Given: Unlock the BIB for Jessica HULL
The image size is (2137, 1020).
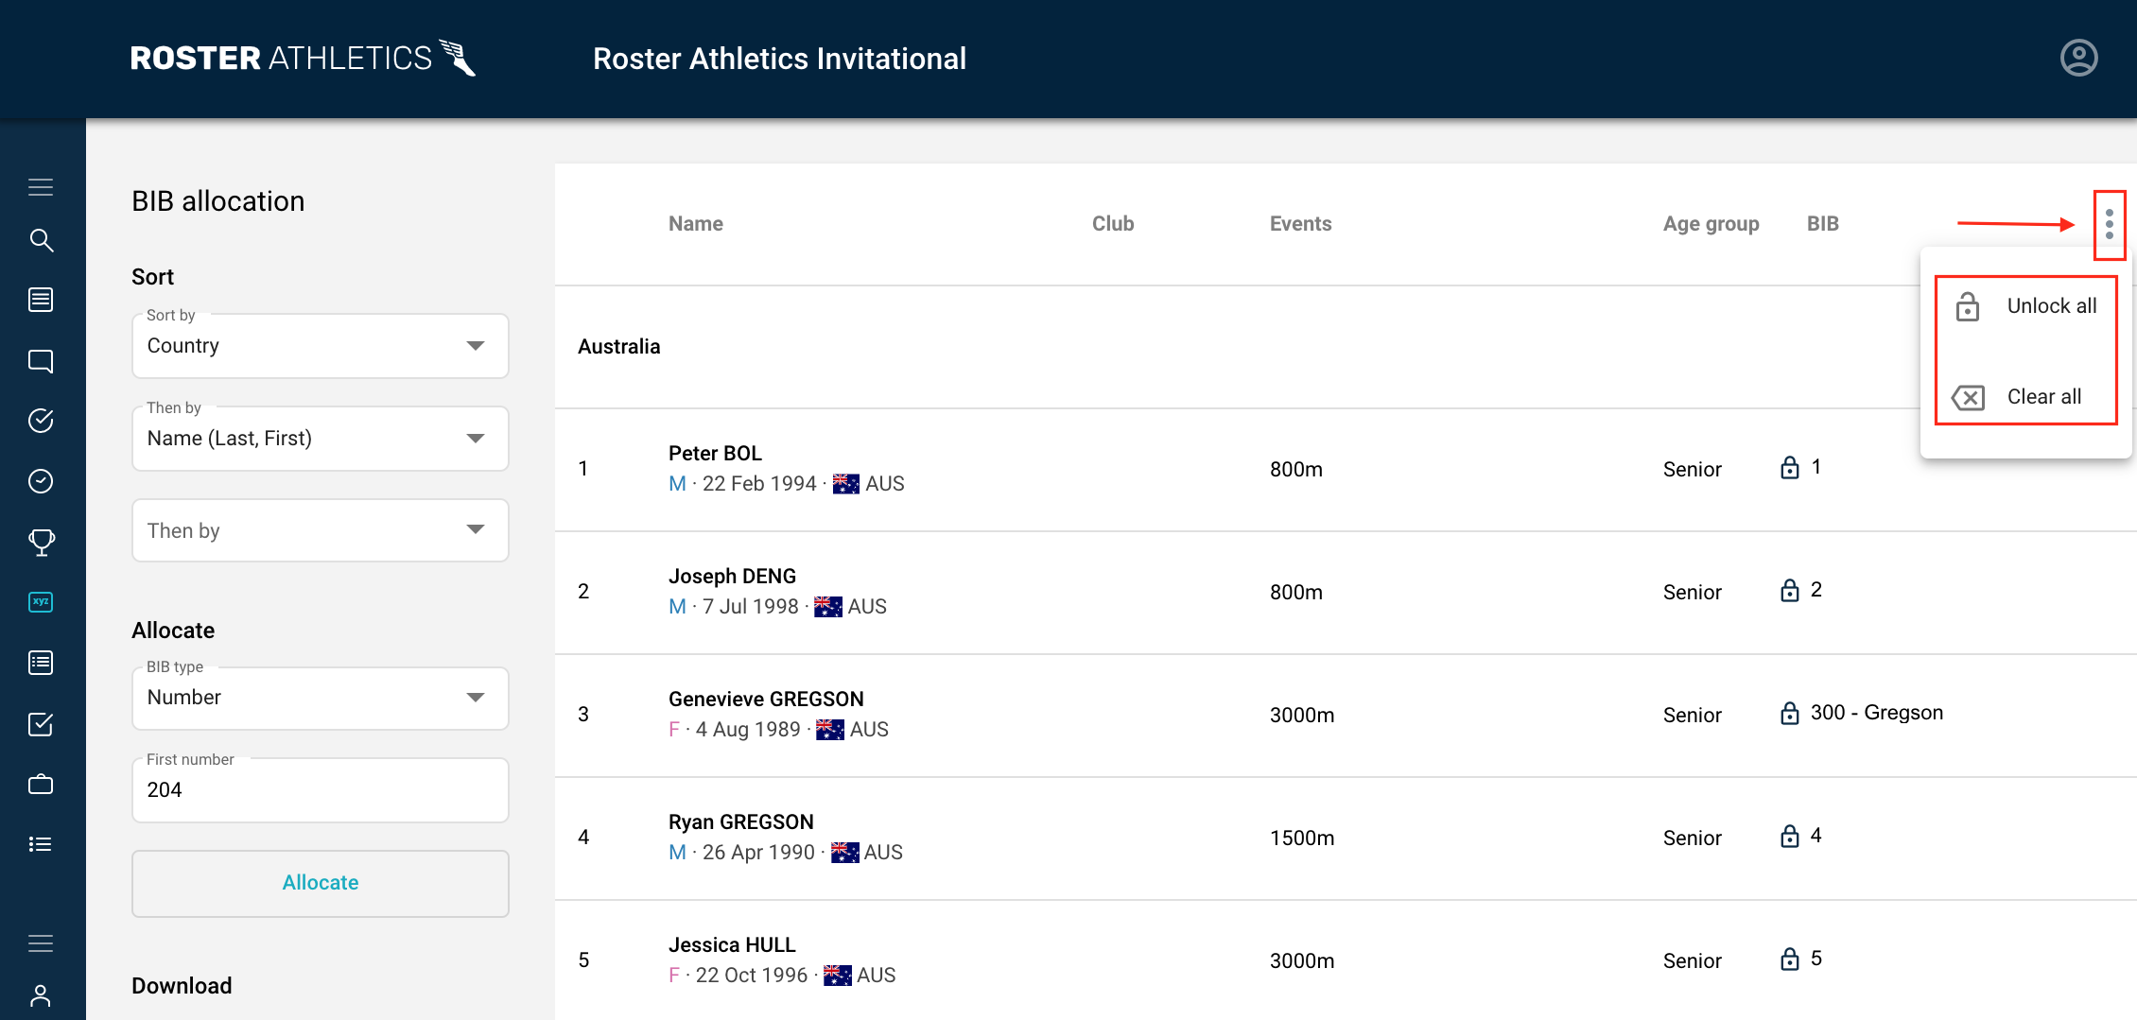Looking at the screenshot, I should 1789,959.
